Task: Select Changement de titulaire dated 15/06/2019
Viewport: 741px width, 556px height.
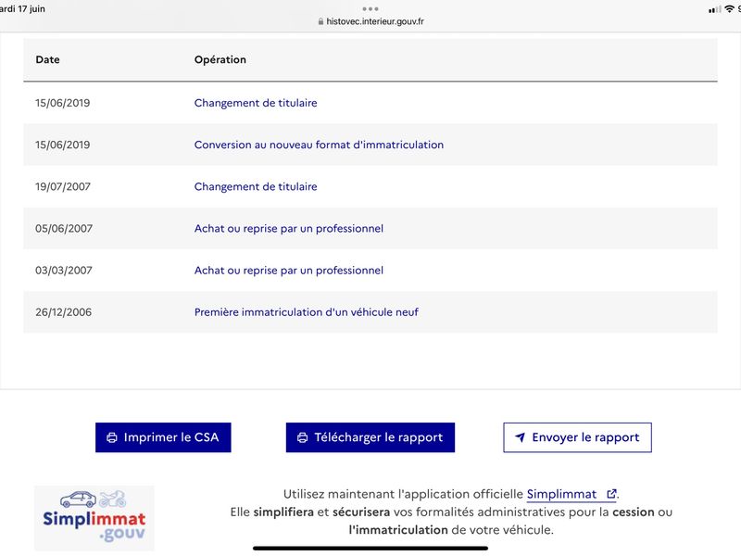Action: [256, 103]
